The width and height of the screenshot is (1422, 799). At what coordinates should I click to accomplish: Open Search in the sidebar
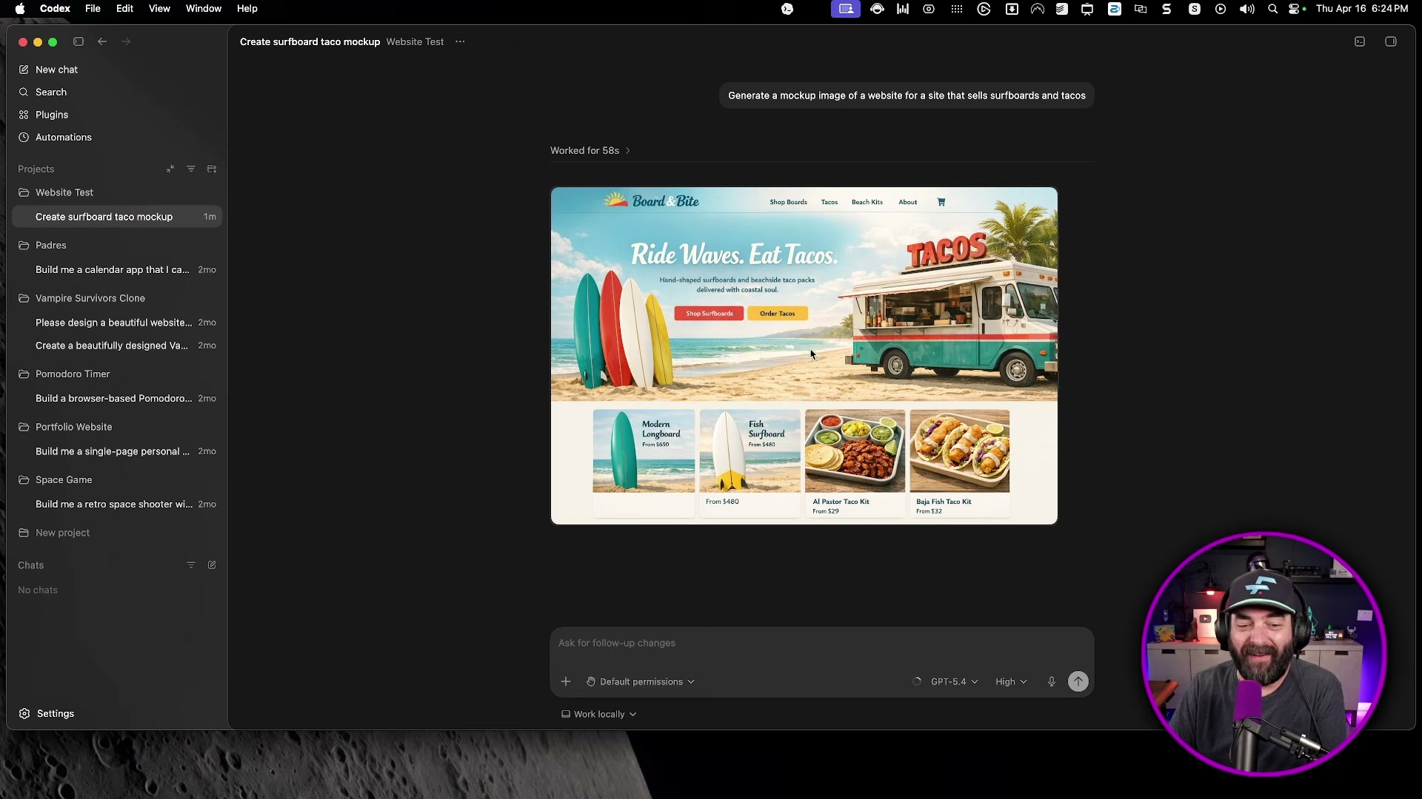point(50,92)
